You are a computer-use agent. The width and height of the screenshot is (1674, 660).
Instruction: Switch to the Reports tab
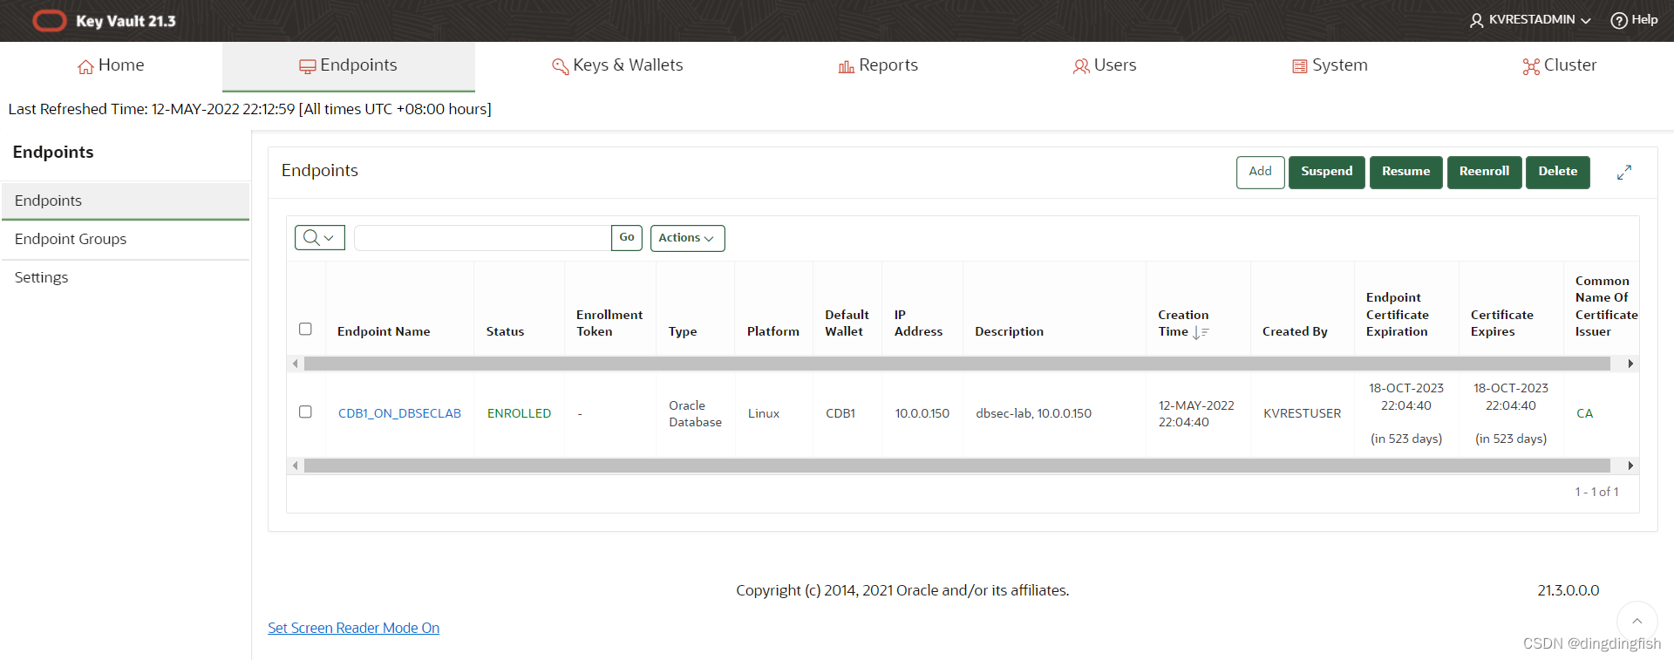pos(878,65)
